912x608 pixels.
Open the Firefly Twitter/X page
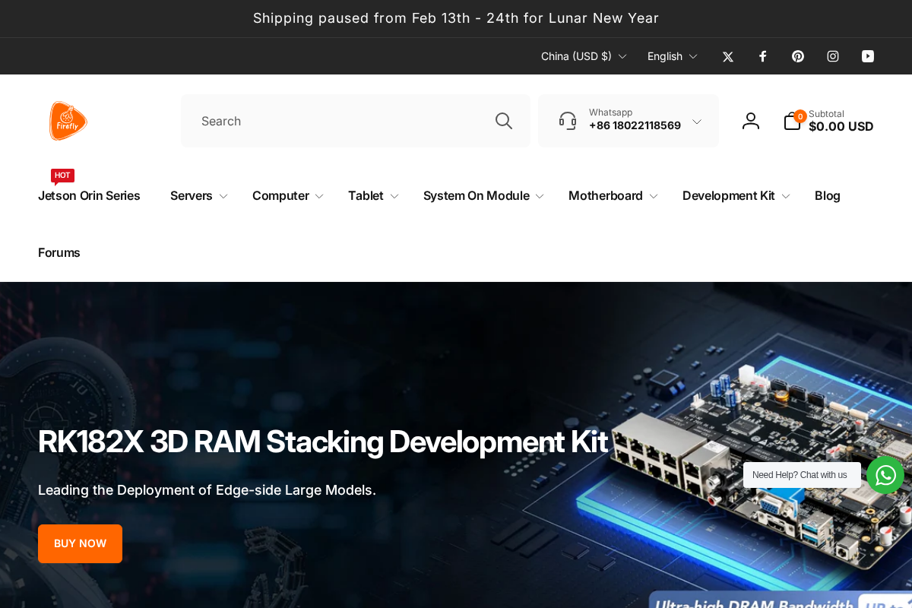[727, 56]
